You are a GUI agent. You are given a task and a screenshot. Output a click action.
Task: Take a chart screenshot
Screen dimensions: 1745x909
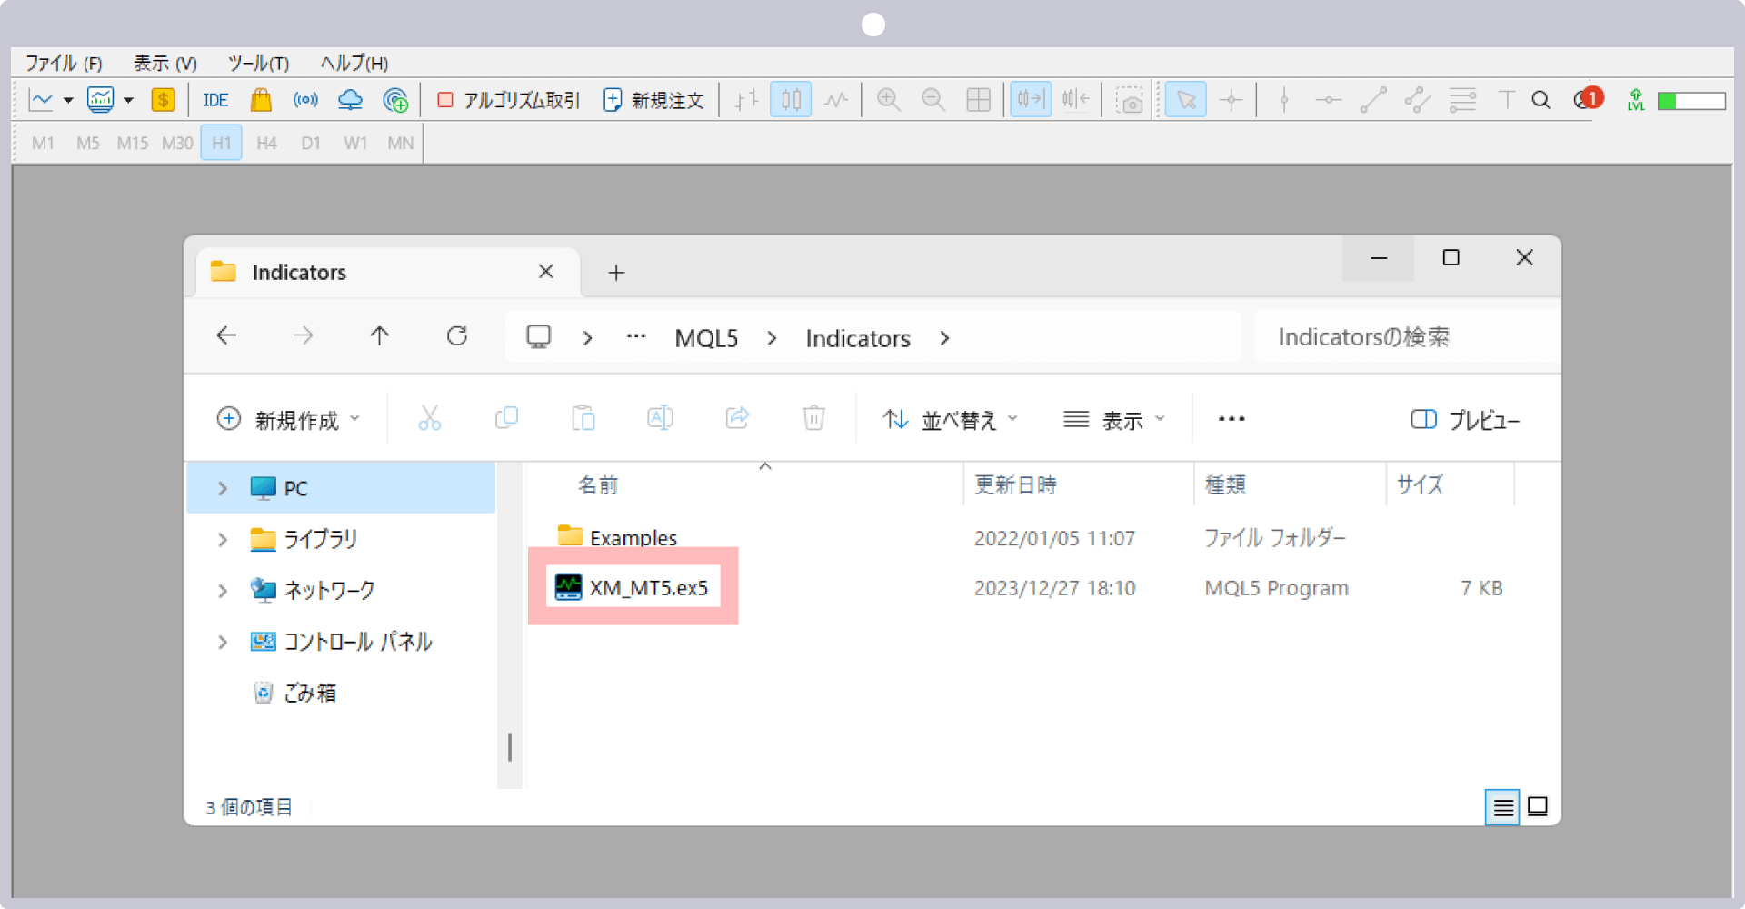click(x=1130, y=100)
